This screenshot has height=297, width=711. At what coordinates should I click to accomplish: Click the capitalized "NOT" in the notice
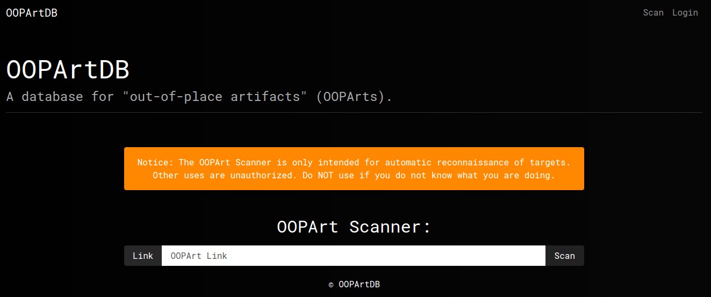[328, 175]
